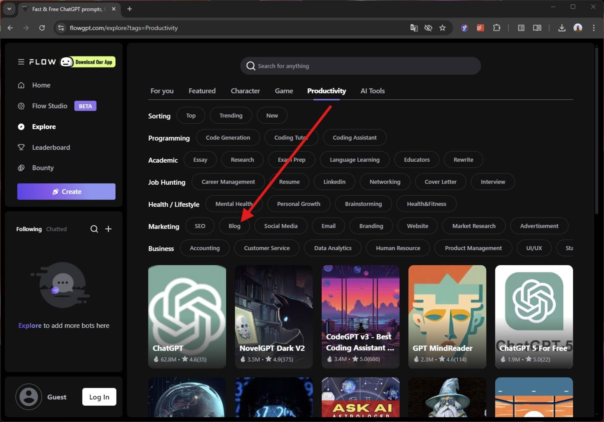
Task: Switch to the Character tab
Action: tap(245, 91)
